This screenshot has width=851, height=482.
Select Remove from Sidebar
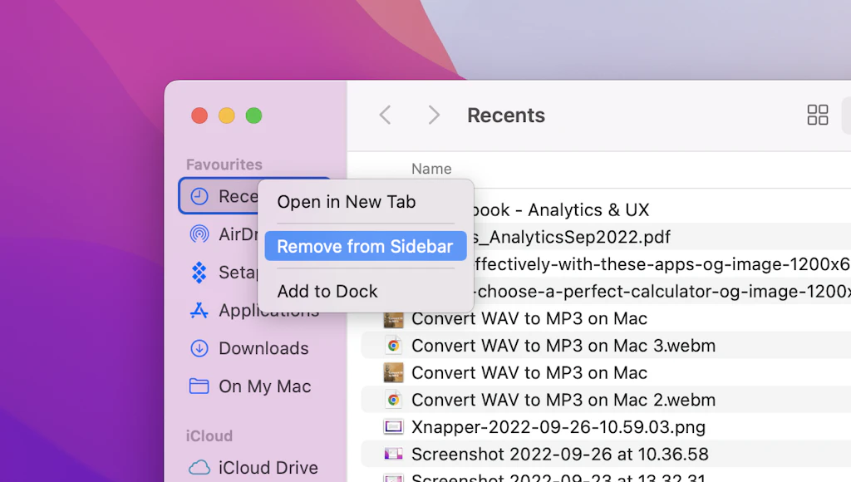[x=365, y=246]
